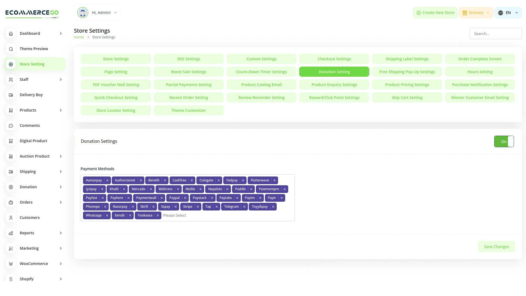Turn off the Donation Settings toggle
526x296 pixels.
pyautogui.click(x=504, y=141)
